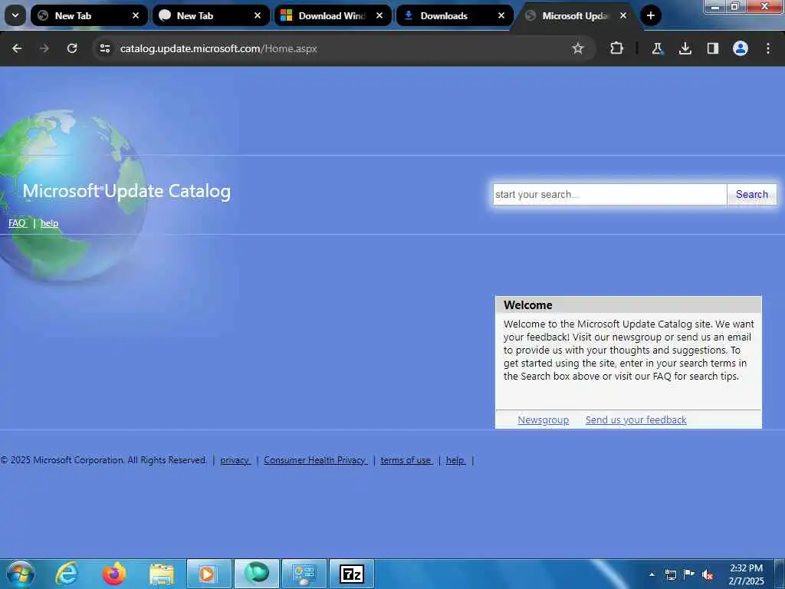
Task: Close the Downloads tab
Action: (501, 15)
